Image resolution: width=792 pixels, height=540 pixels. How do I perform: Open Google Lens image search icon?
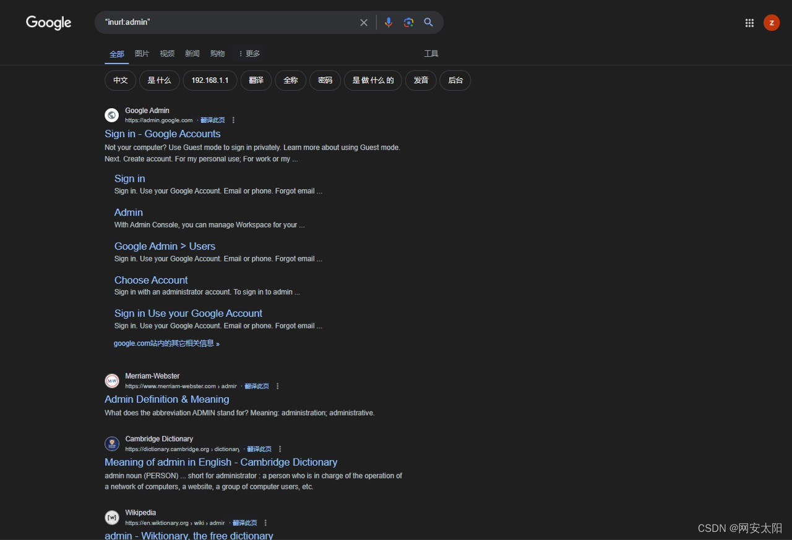click(408, 22)
